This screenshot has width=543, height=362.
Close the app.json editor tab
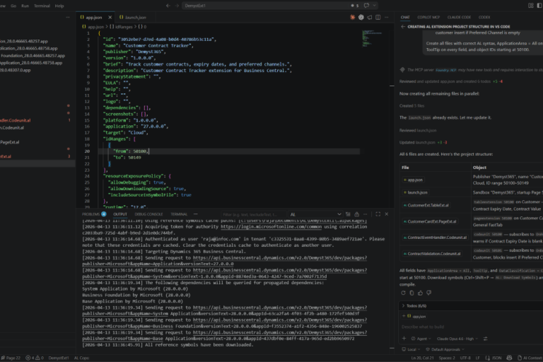(x=110, y=17)
